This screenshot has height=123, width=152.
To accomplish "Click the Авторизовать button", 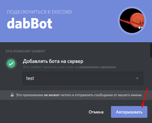I will click(x=129, y=112).
